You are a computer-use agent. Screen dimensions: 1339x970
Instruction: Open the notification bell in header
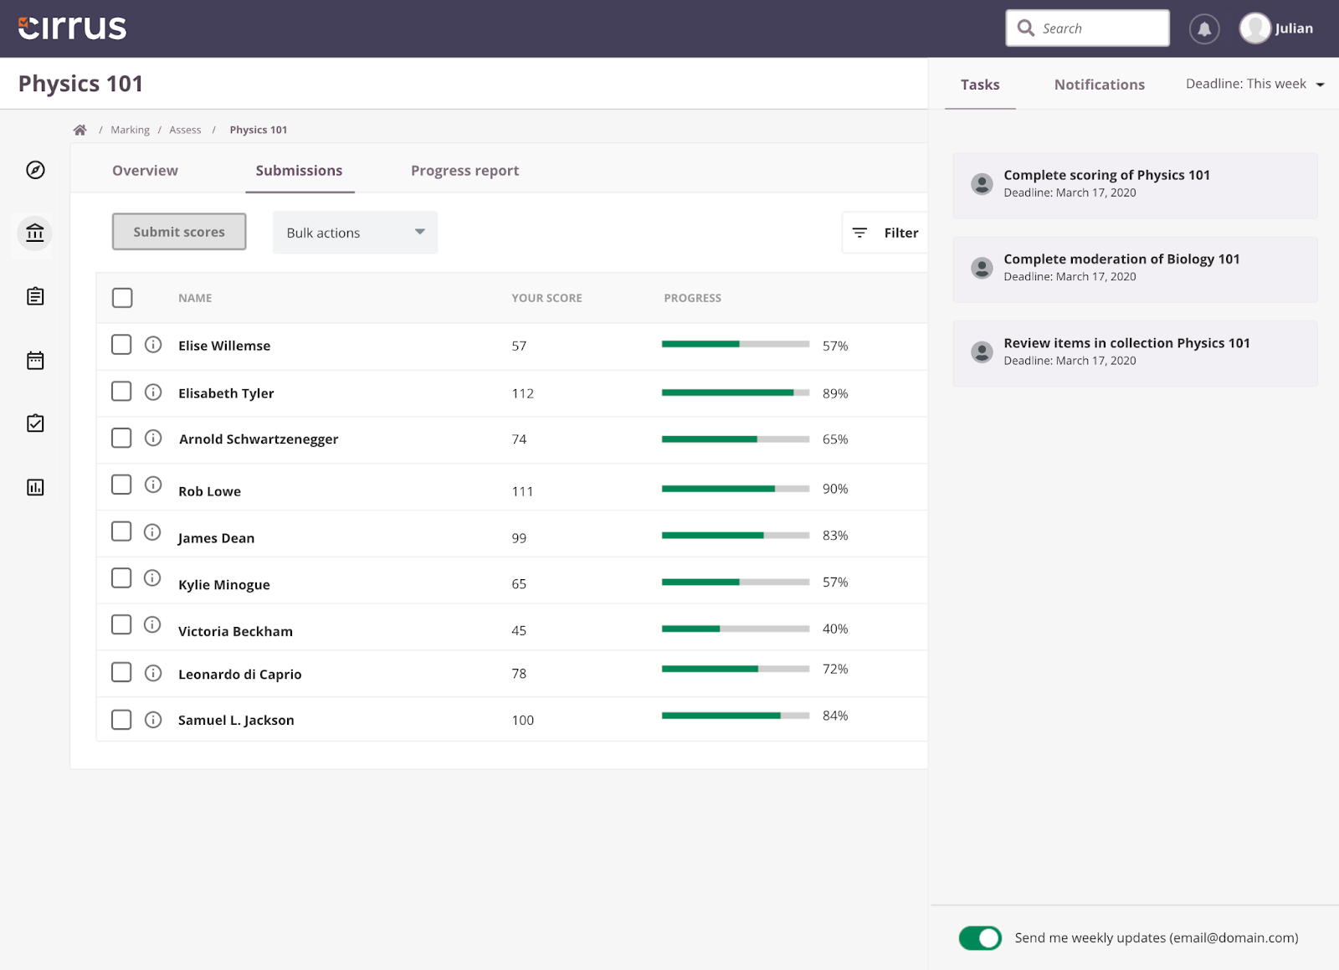1203,28
